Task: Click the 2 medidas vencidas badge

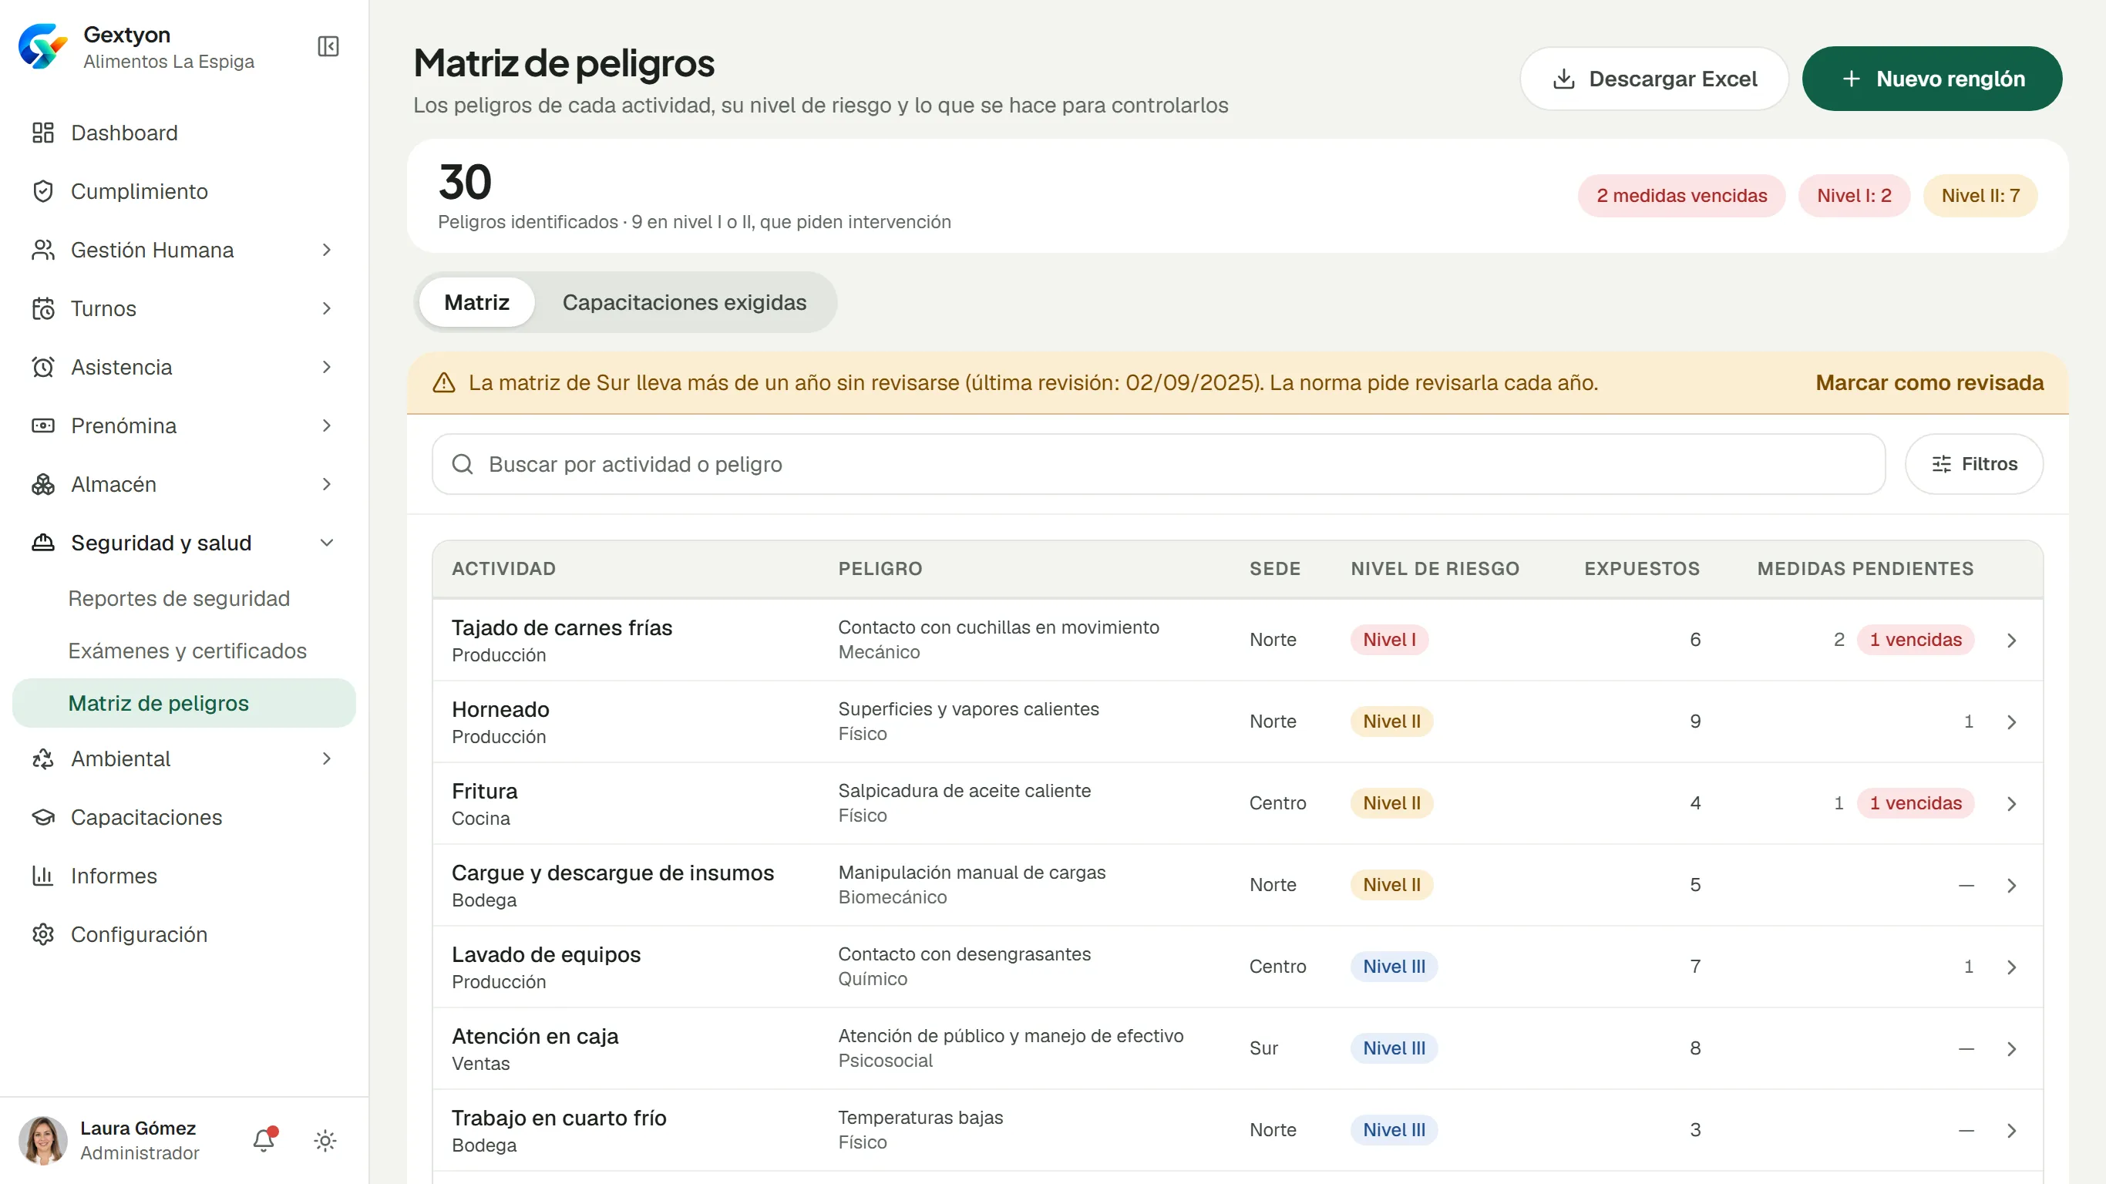Action: (x=1681, y=197)
